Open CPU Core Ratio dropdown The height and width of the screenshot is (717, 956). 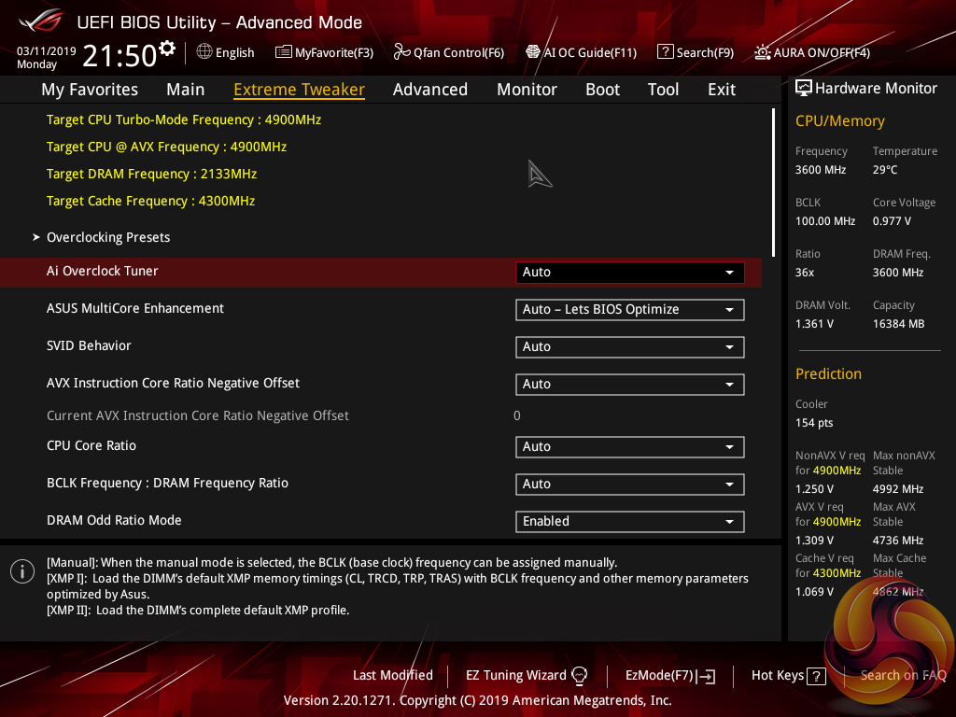(x=629, y=447)
